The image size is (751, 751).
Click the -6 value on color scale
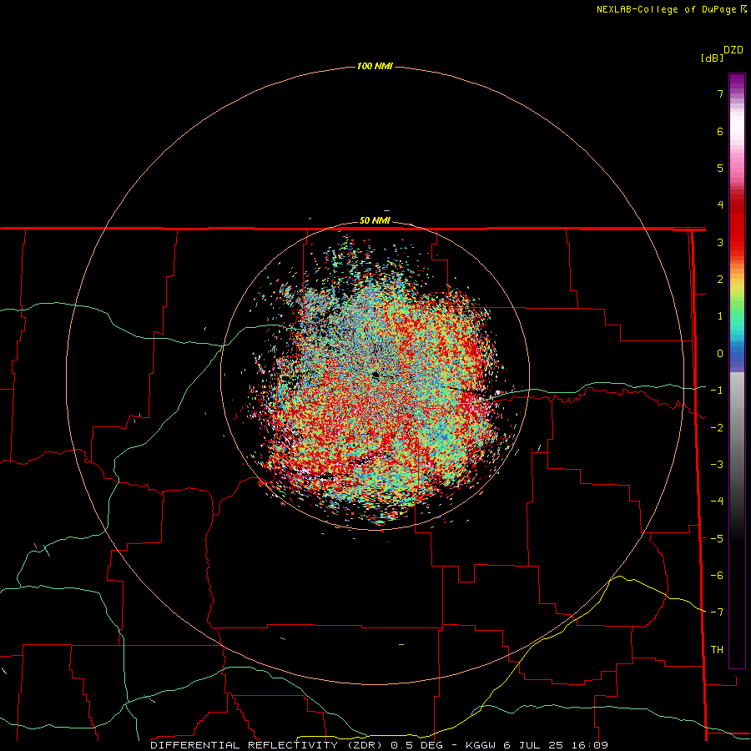[x=717, y=576]
